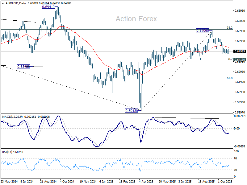Click the 61.8 Fibonacci retracement label
The image size is (247, 185).
click(229, 78)
